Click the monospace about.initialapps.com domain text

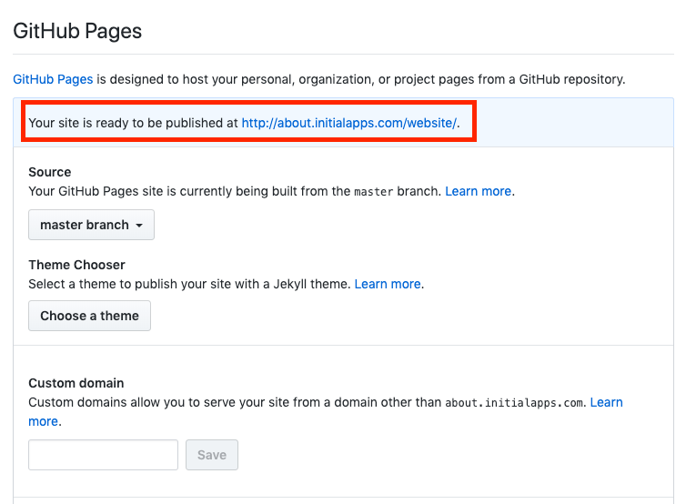(514, 402)
